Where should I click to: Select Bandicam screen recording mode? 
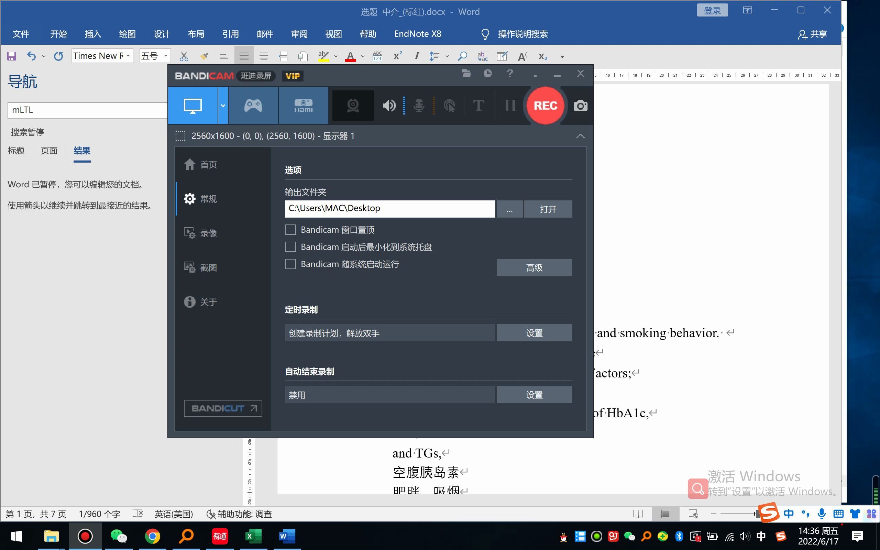tap(193, 106)
